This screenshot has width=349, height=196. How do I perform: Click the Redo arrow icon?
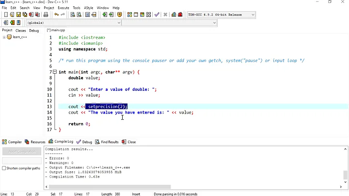[x=63, y=15]
